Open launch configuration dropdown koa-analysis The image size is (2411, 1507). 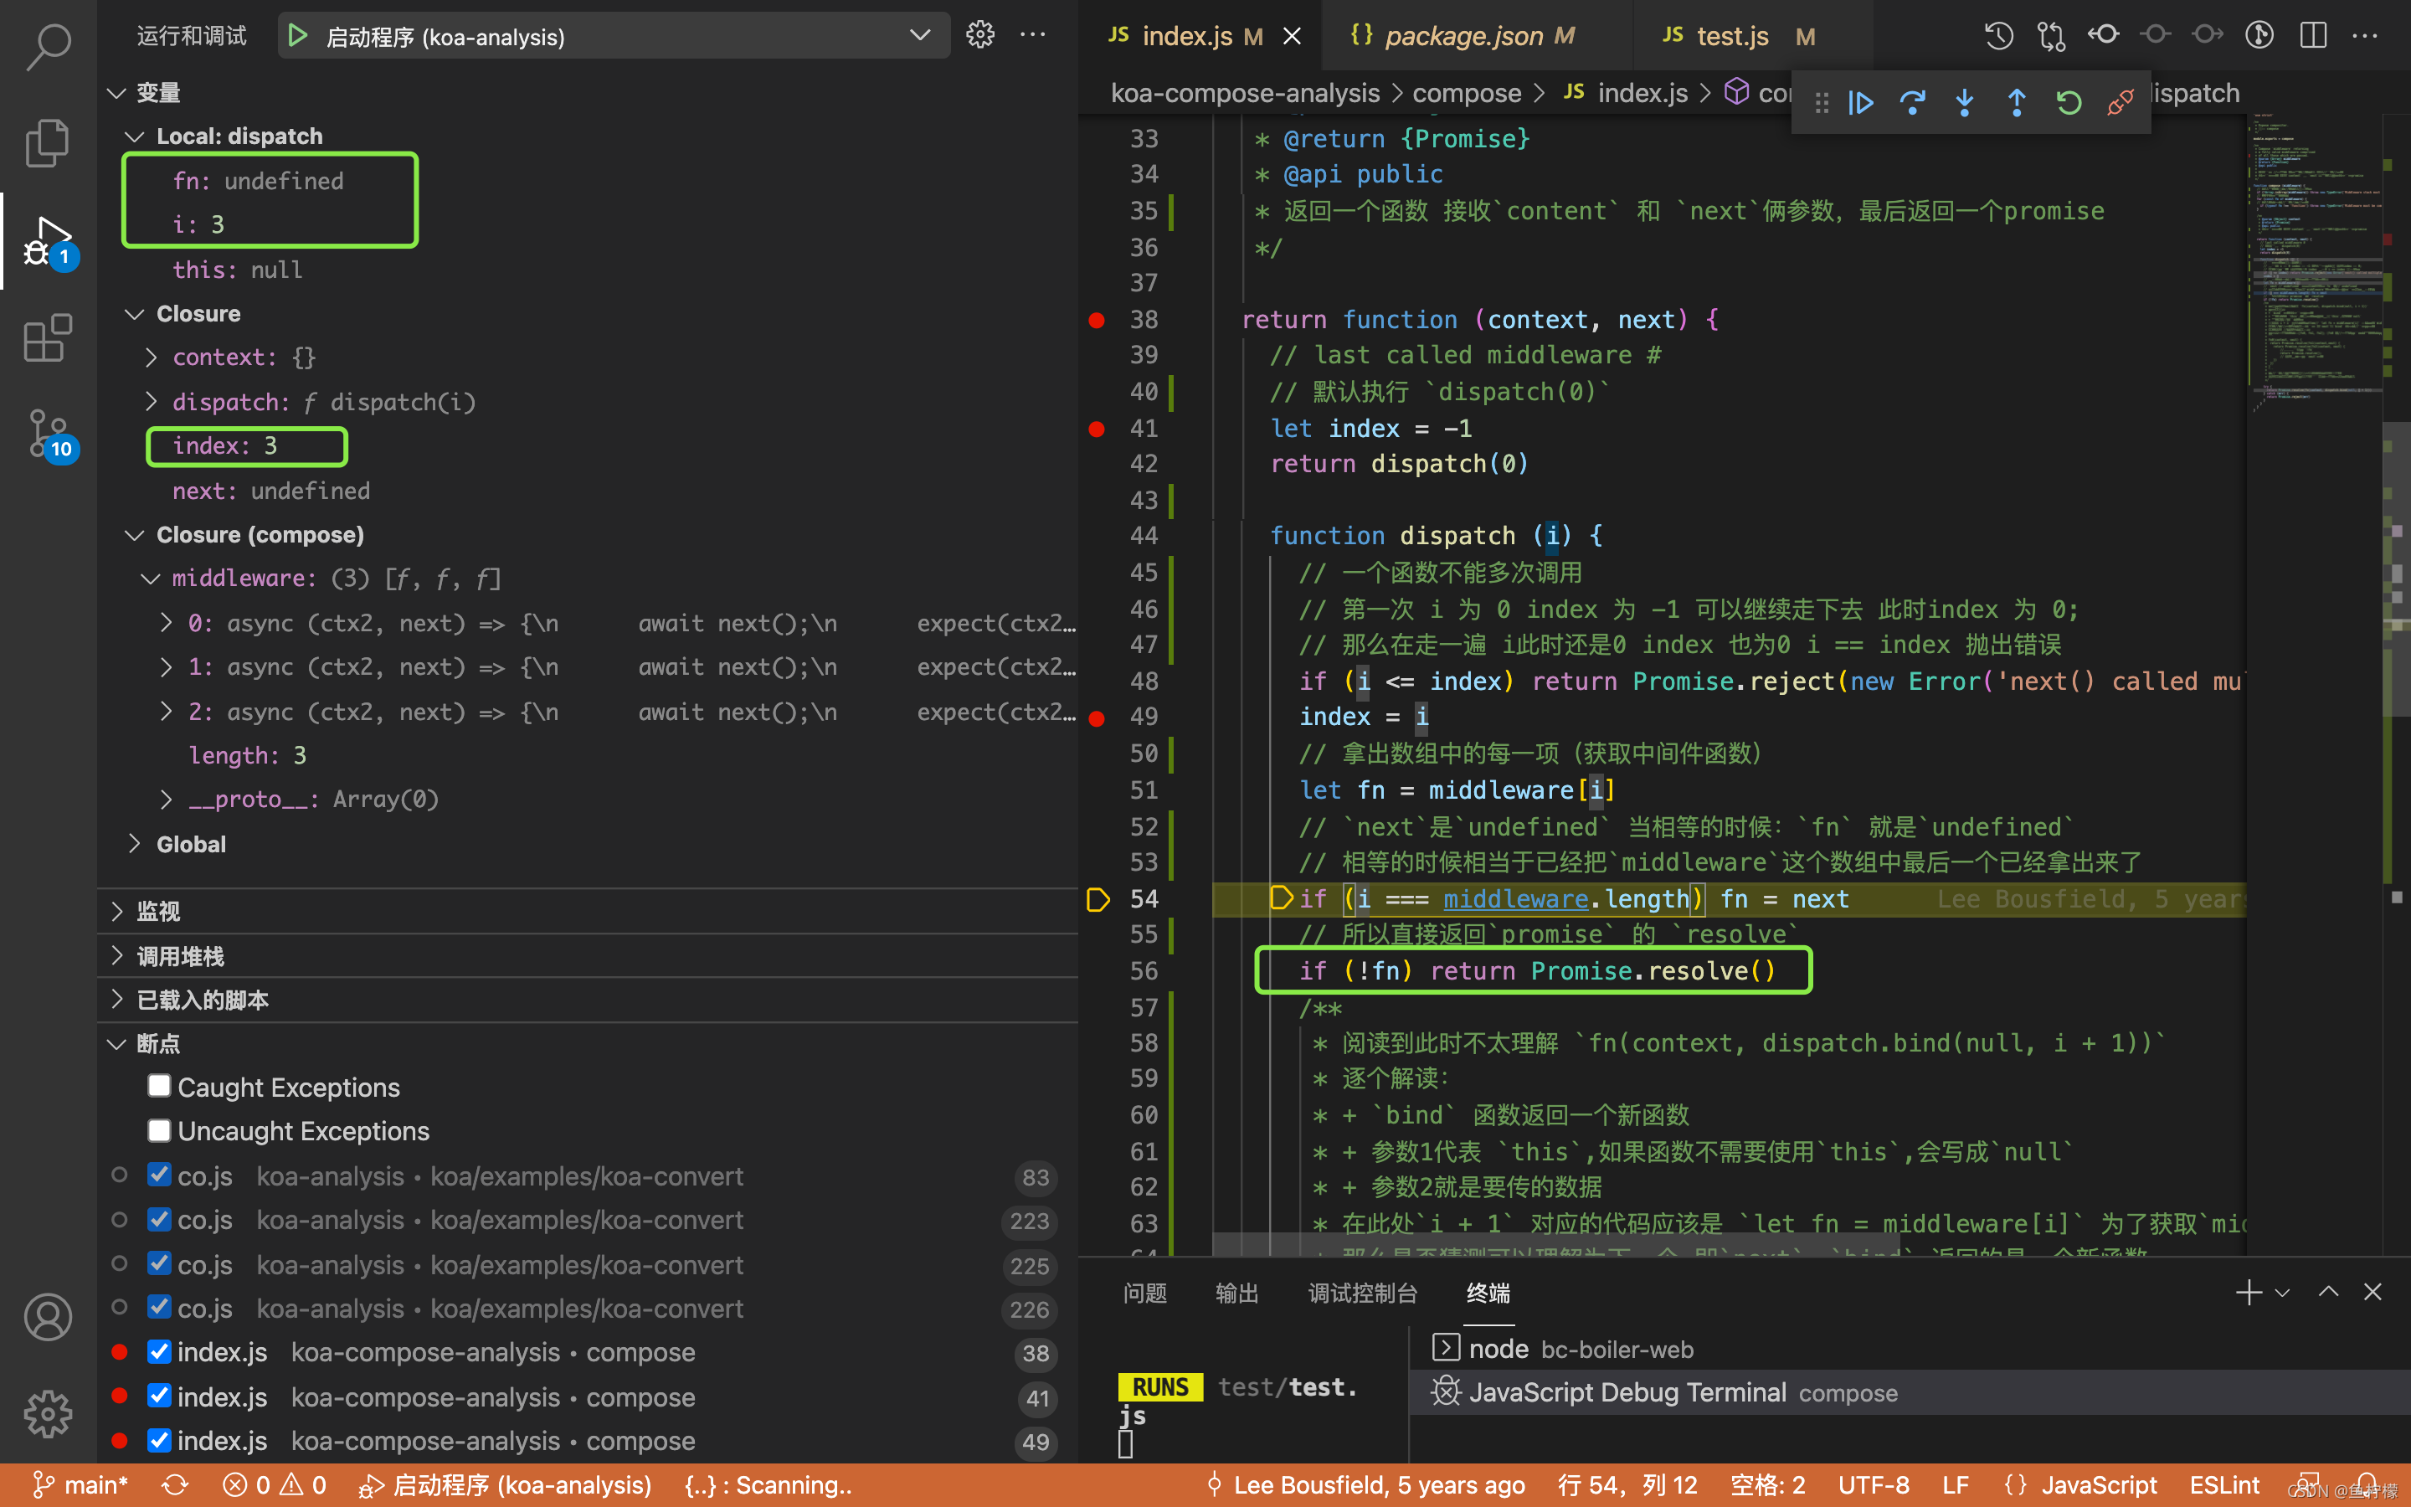tap(918, 36)
